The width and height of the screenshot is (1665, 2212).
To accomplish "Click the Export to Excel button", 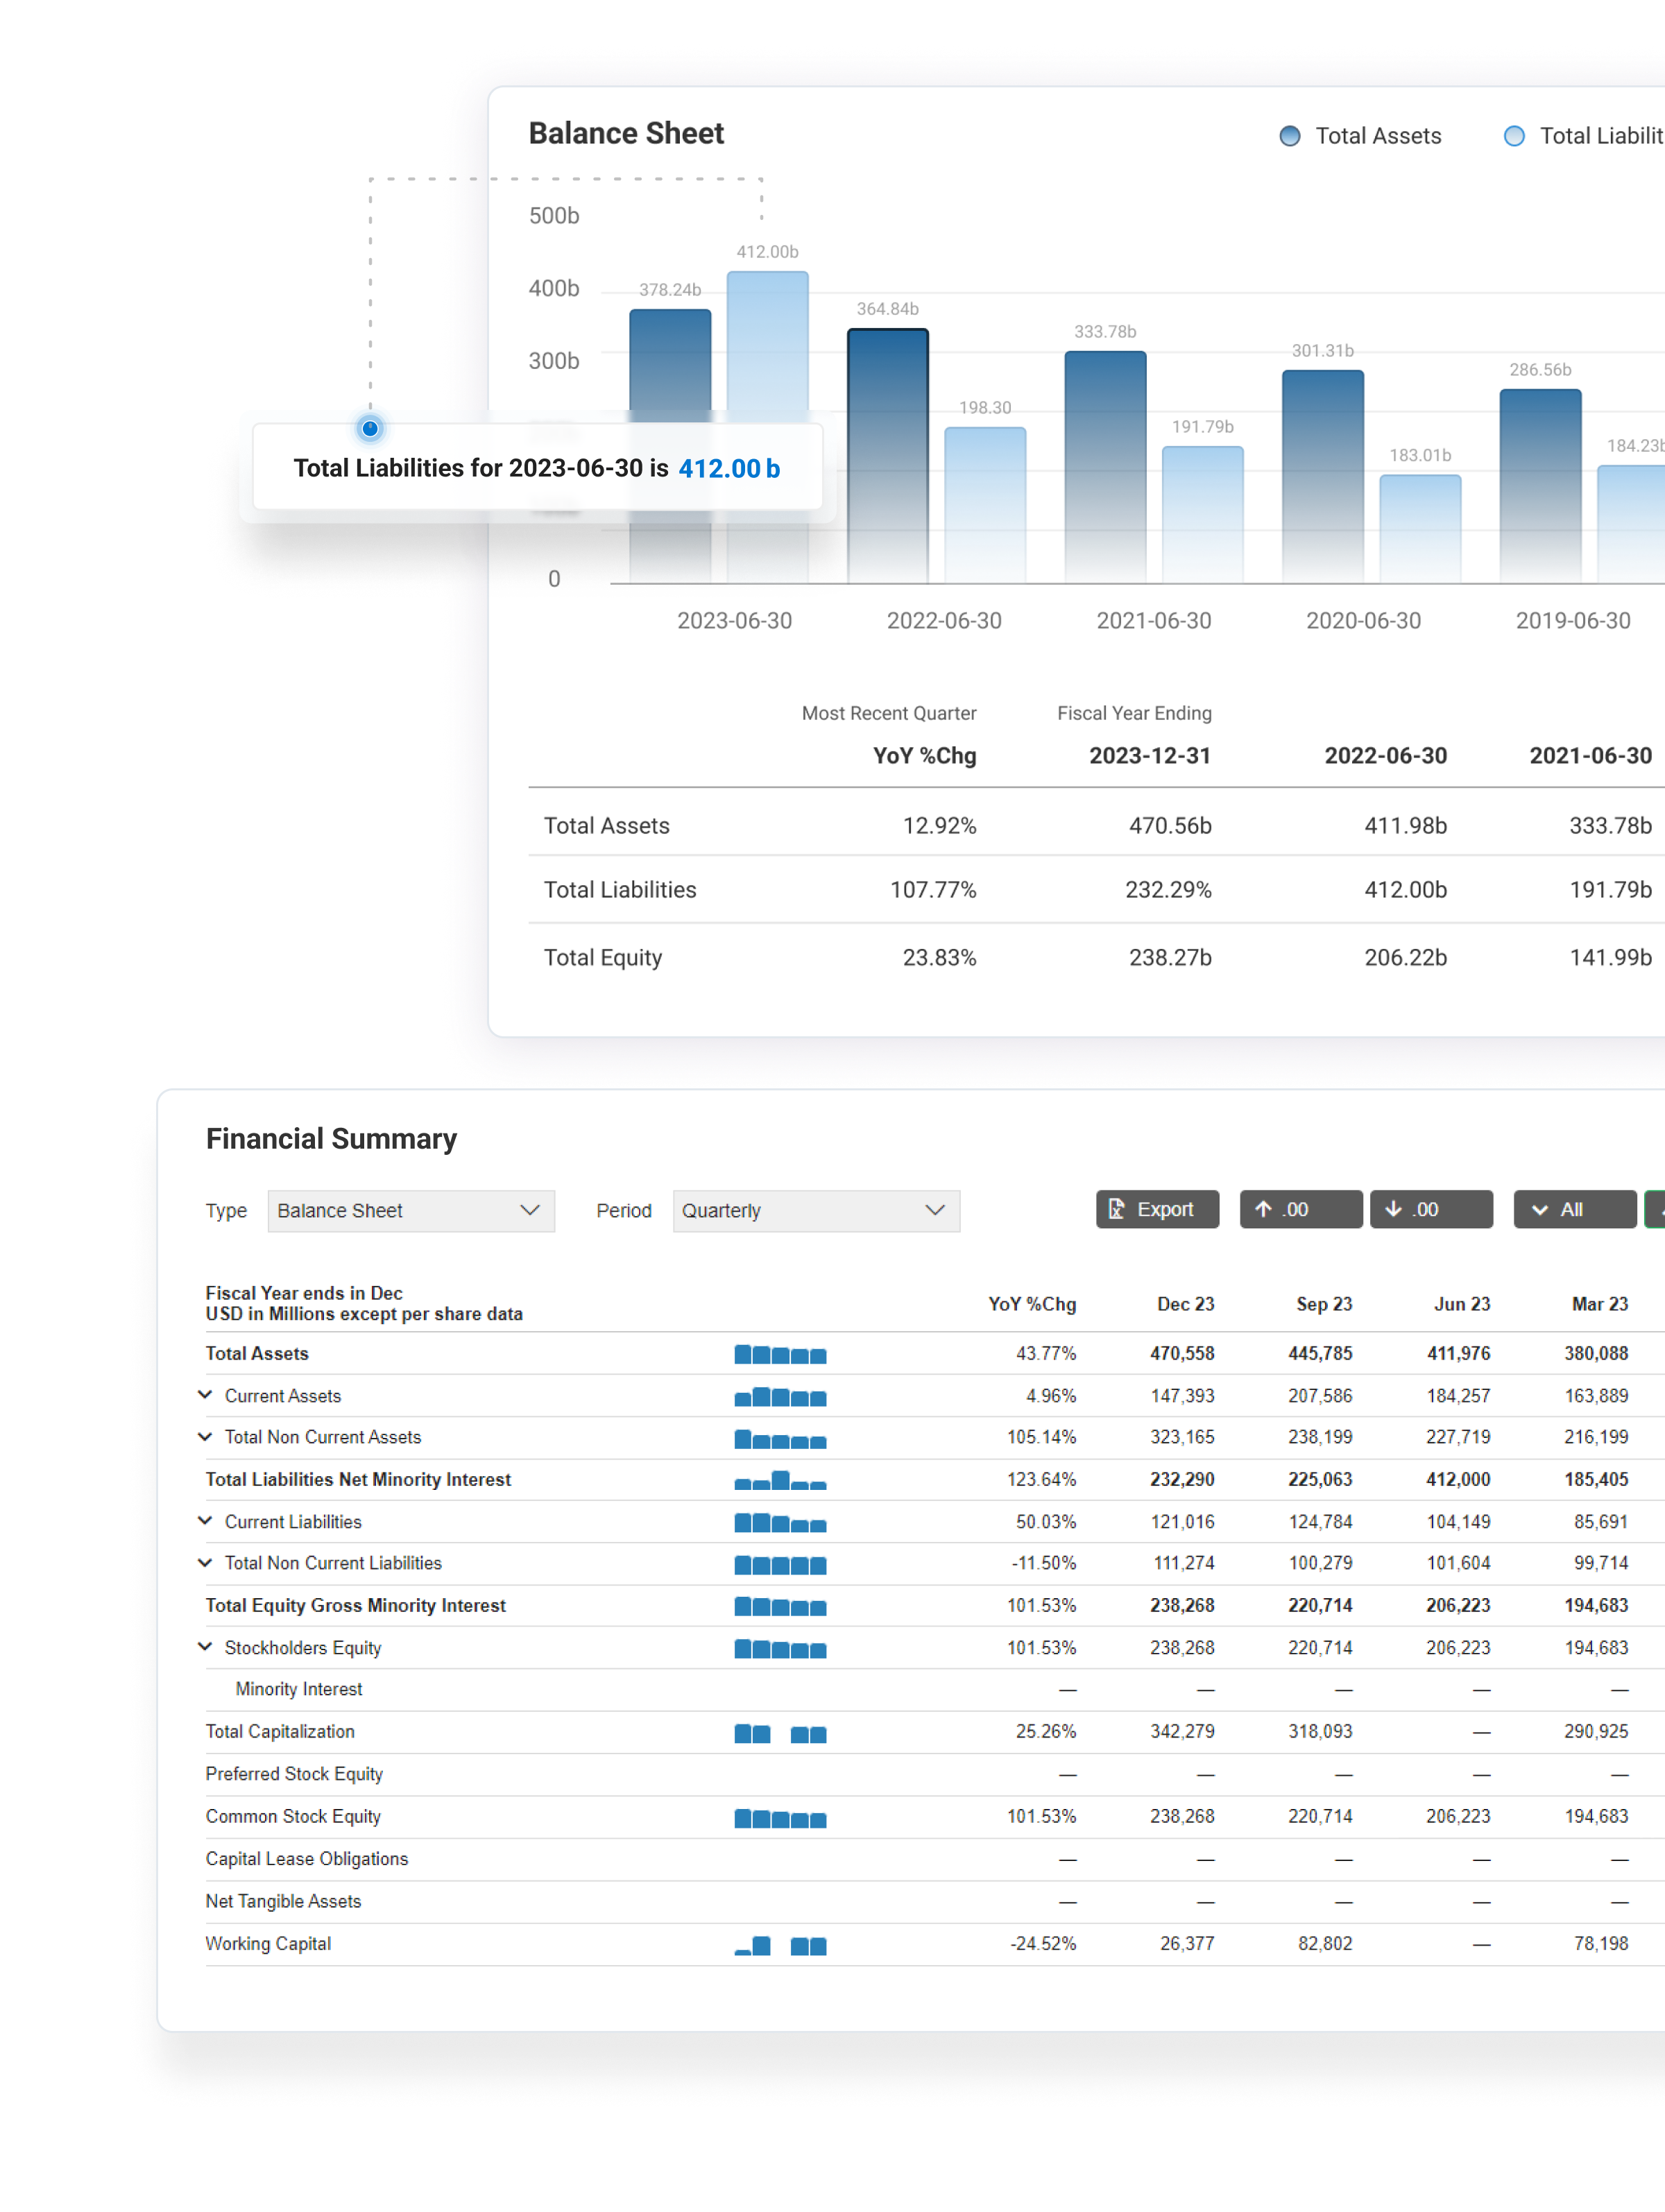I will [1156, 1209].
